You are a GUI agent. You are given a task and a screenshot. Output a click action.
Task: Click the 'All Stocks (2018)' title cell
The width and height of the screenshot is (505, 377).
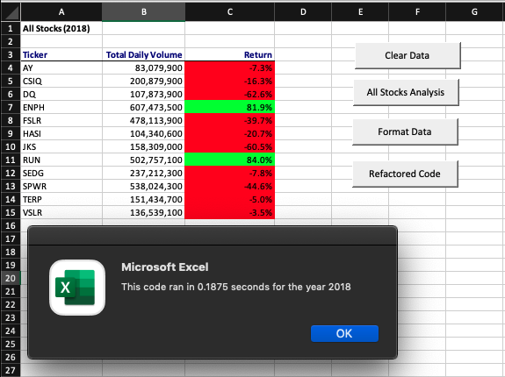61,28
